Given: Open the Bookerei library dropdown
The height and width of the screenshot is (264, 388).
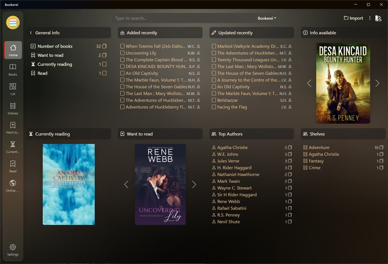Looking at the screenshot, I should pos(267,18).
